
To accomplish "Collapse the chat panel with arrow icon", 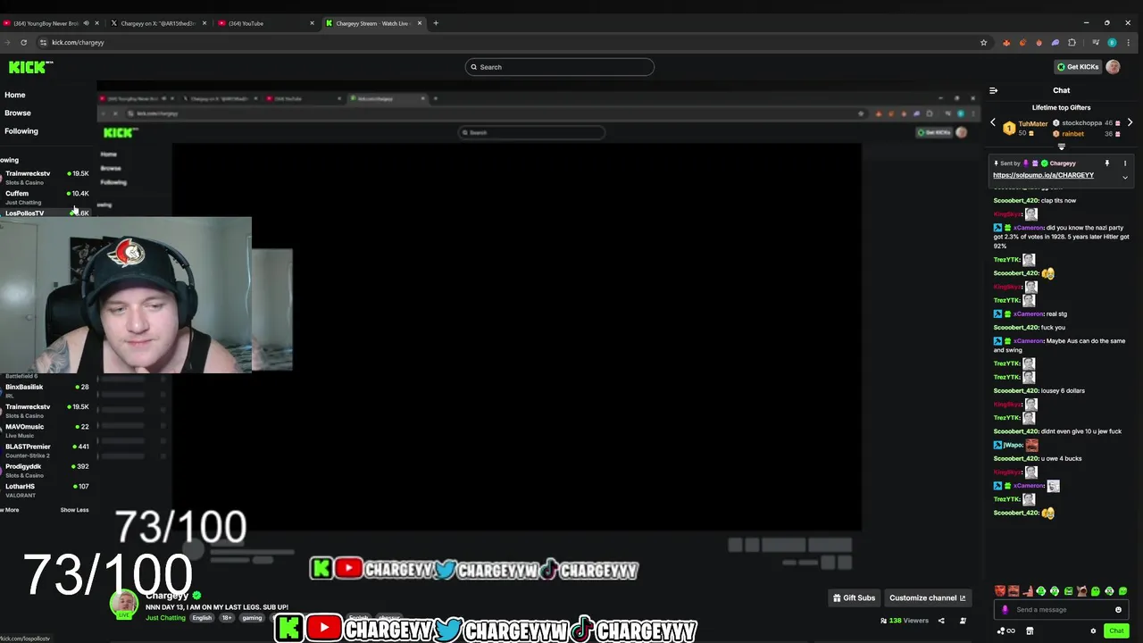I will click(x=993, y=90).
